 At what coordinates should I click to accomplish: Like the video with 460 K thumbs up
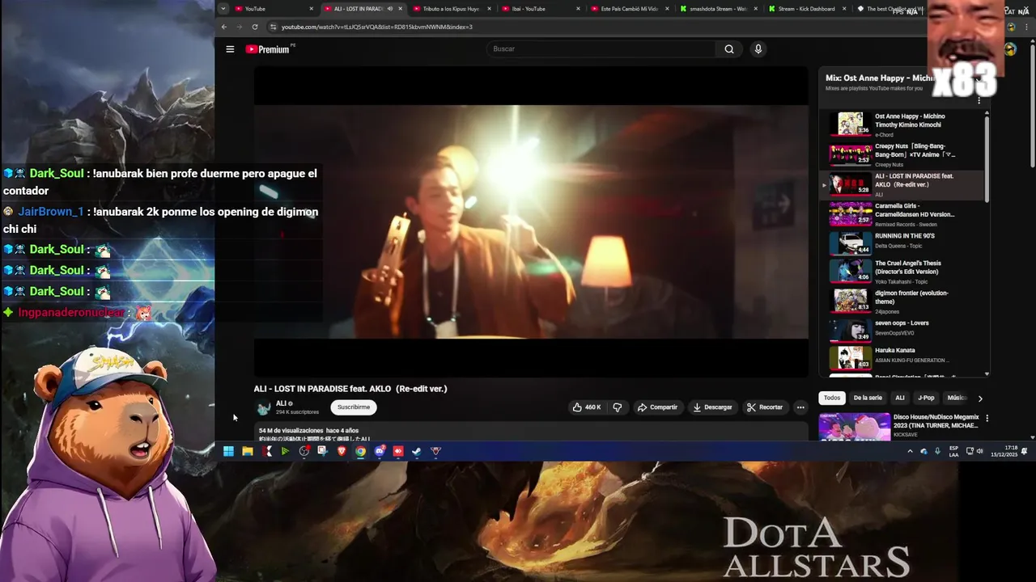tap(586, 407)
